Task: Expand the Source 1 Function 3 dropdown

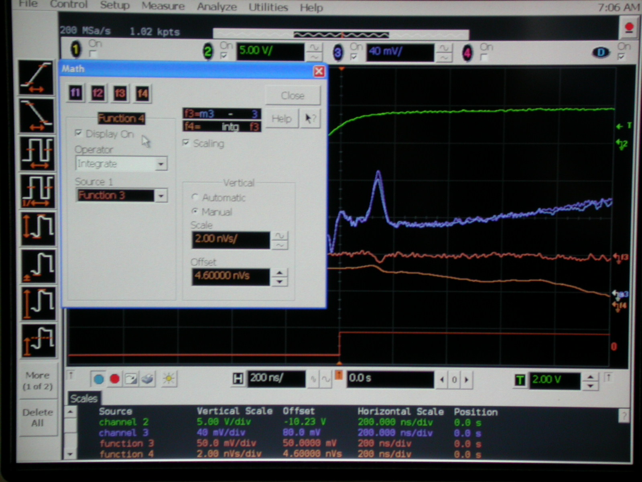Action: click(161, 196)
